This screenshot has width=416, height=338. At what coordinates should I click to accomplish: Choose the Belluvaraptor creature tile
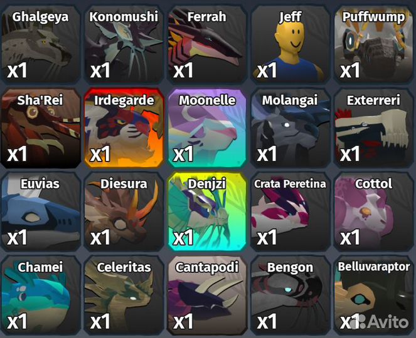(x=373, y=295)
